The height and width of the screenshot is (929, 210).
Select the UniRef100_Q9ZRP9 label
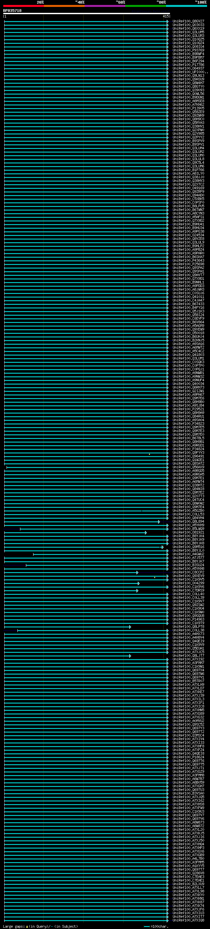(x=188, y=191)
